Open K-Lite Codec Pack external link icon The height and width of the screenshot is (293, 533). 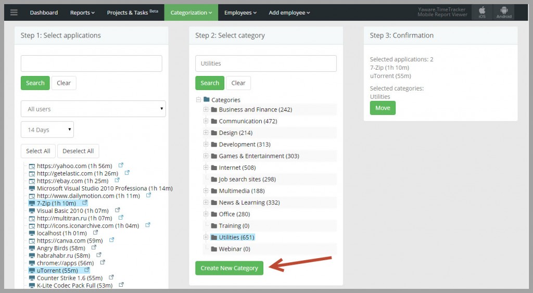[121, 285]
